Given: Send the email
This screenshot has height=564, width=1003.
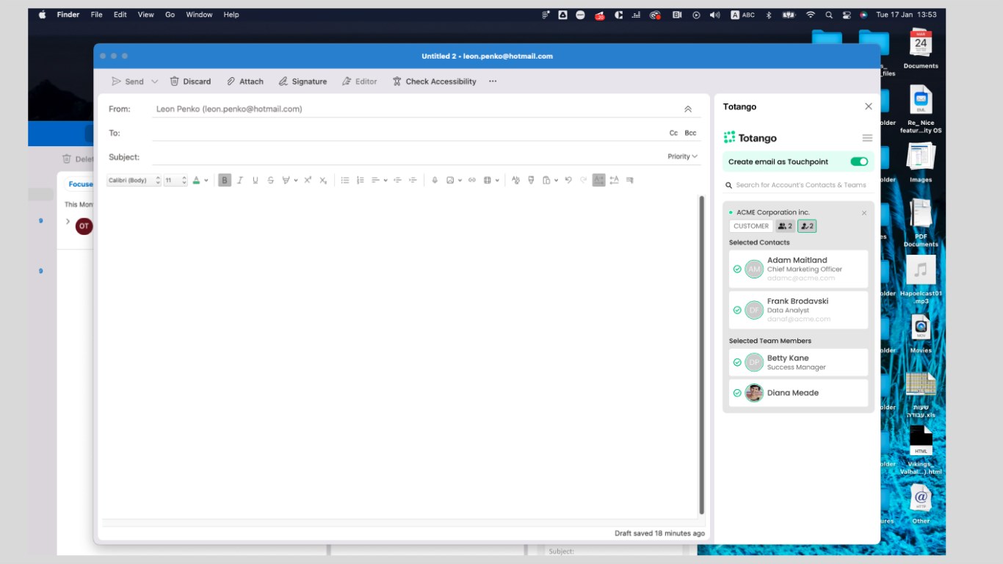Looking at the screenshot, I should [128, 82].
